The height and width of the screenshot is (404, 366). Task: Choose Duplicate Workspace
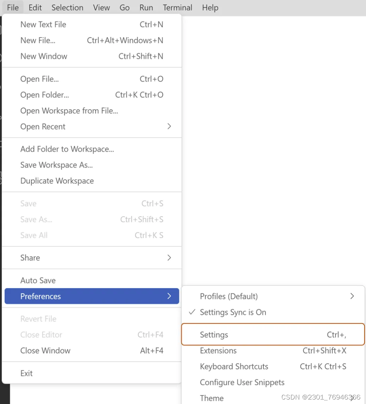point(92,181)
